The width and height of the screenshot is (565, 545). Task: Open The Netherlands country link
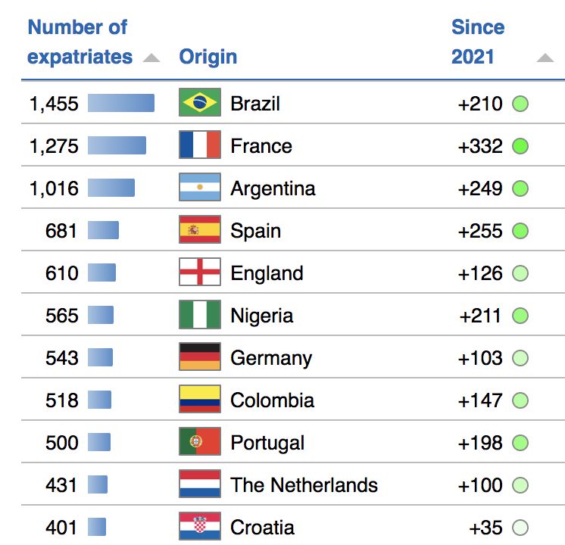click(304, 485)
